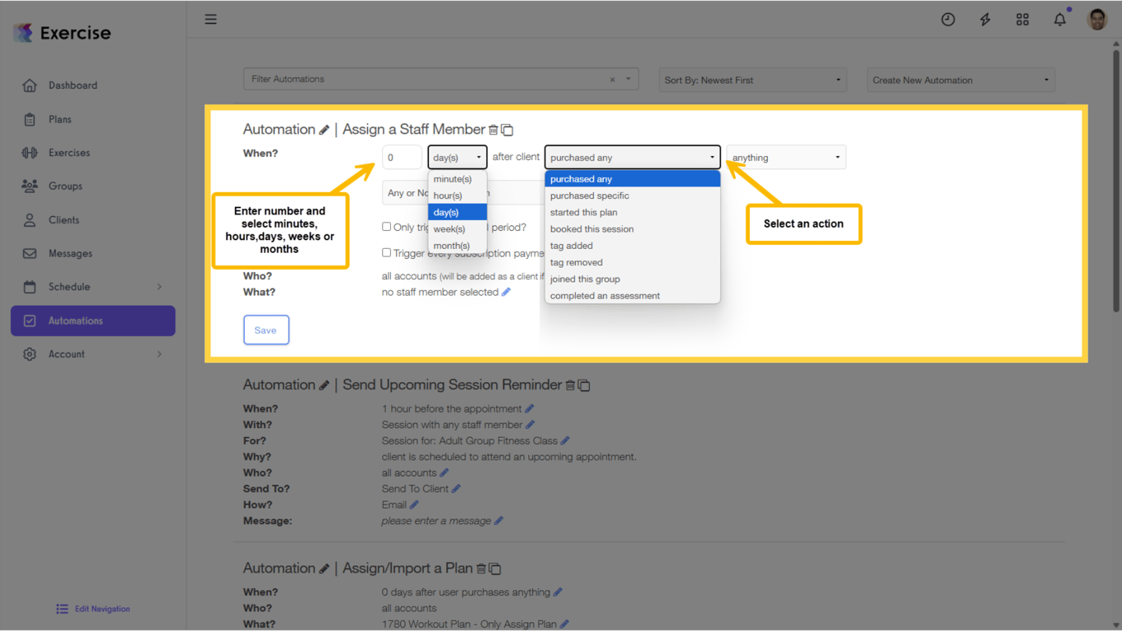
Task: Click the number input field showing 0
Action: click(x=402, y=157)
